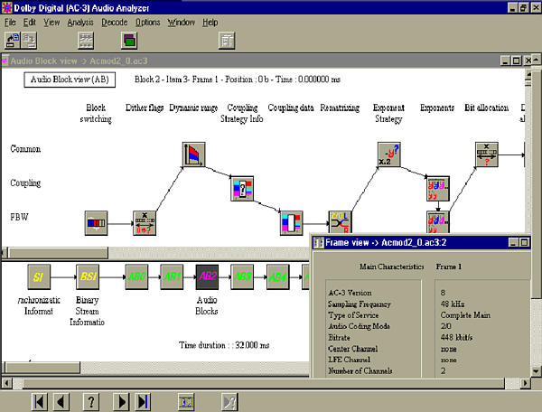Open the Help menu

coord(210,23)
